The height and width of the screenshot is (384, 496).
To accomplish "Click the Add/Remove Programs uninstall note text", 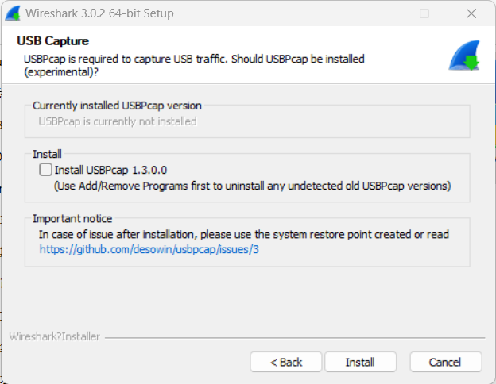I will point(252,186).
